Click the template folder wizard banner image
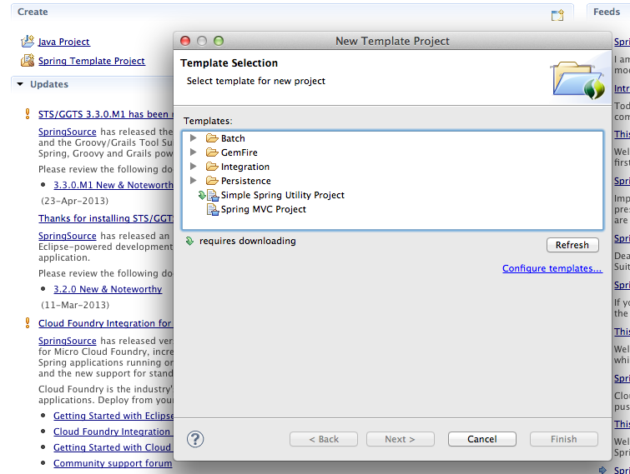Image resolution: width=630 pixels, height=474 pixels. (578, 80)
